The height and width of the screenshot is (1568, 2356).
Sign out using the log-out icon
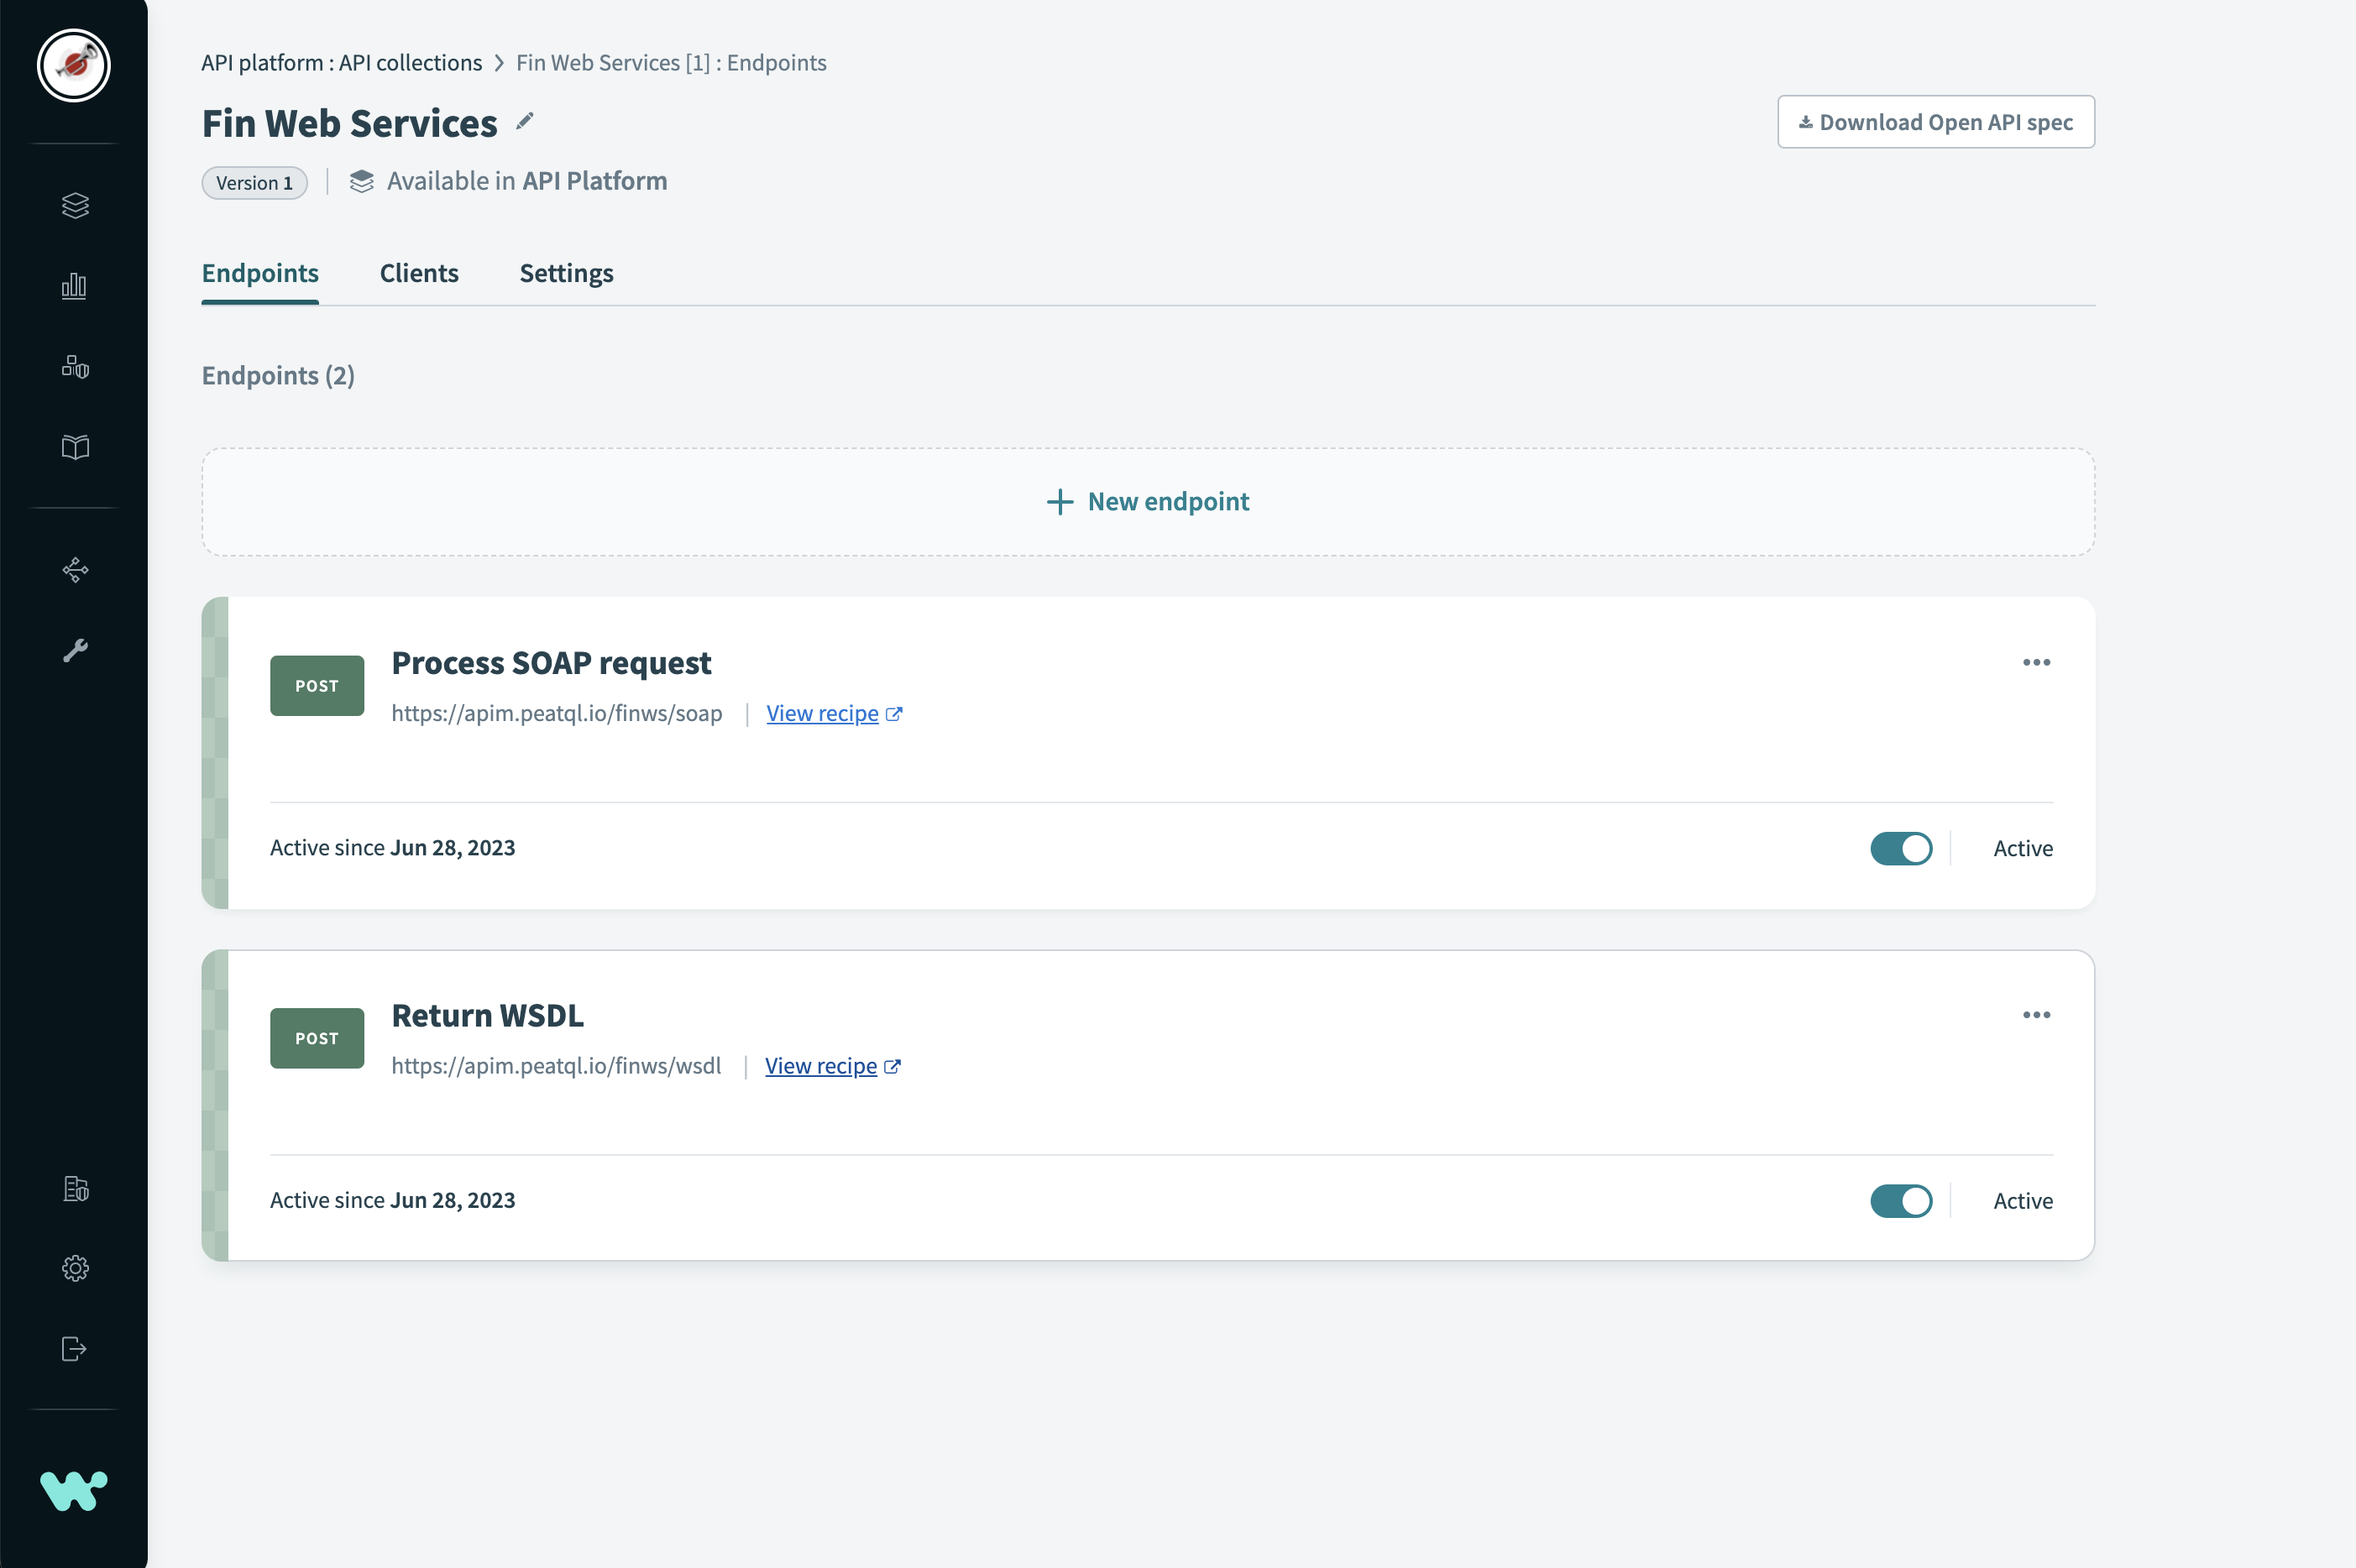click(x=75, y=1348)
